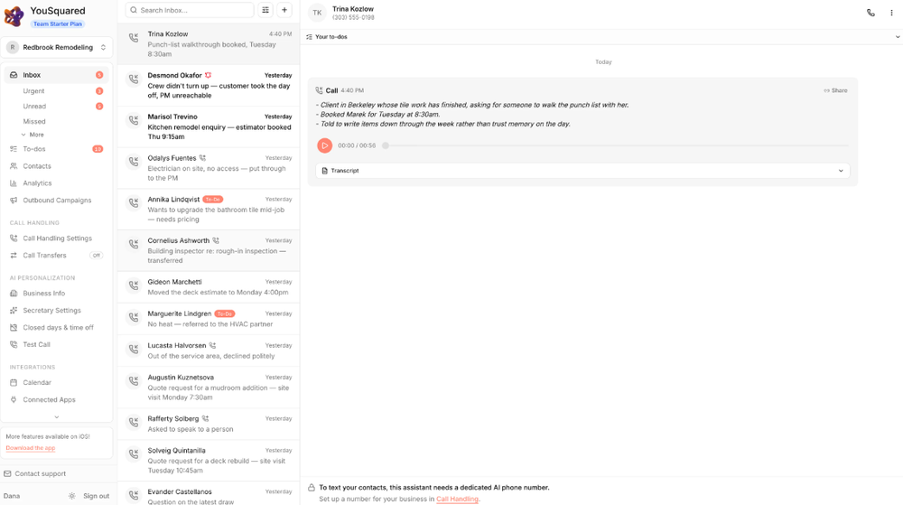Open the Trina Kozlow conversation
This screenshot has height=505, width=903.
point(209,43)
